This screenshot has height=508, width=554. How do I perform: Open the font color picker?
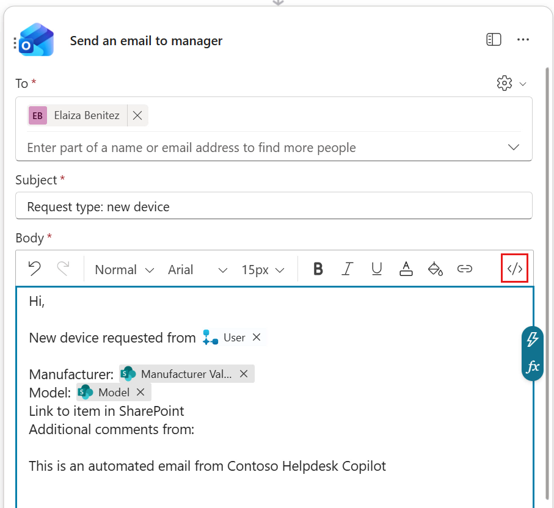click(406, 269)
